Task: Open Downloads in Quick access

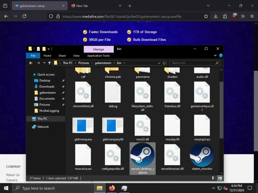Action: tap(47, 86)
